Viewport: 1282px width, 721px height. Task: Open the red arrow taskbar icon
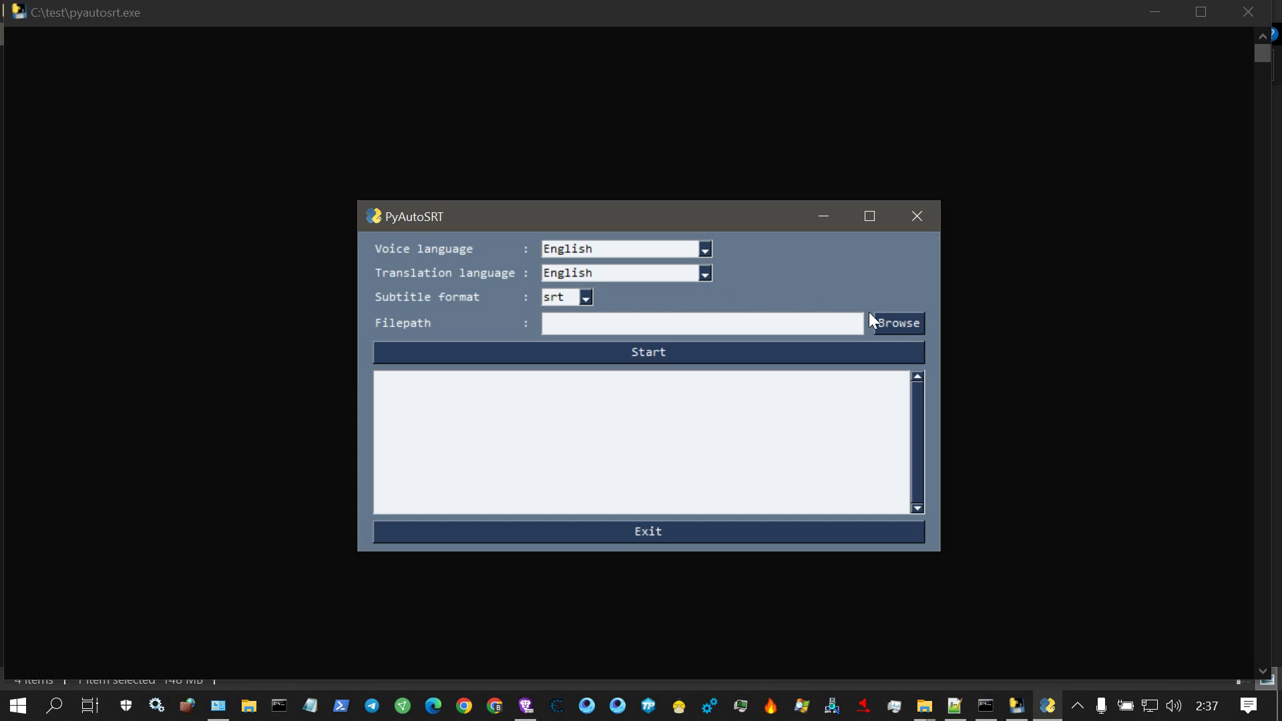(863, 706)
